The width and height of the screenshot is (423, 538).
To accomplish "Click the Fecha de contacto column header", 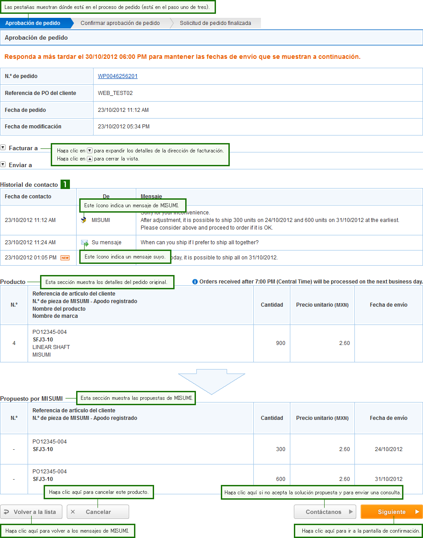I will coord(28,197).
